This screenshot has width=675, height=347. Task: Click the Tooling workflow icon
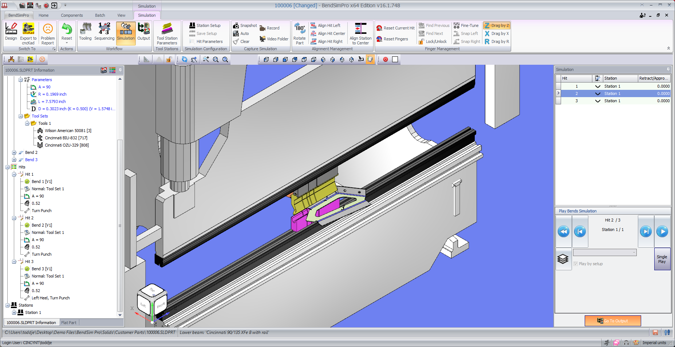(x=85, y=32)
